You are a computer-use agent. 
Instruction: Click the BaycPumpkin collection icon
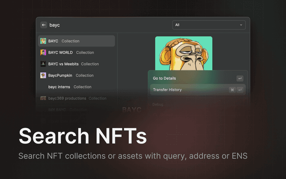43,76
